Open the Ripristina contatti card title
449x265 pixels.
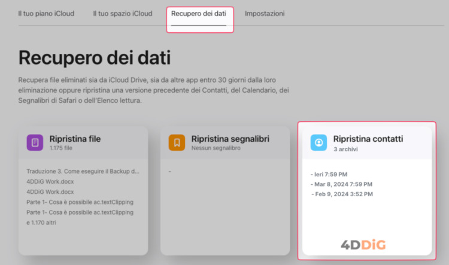coord(368,139)
